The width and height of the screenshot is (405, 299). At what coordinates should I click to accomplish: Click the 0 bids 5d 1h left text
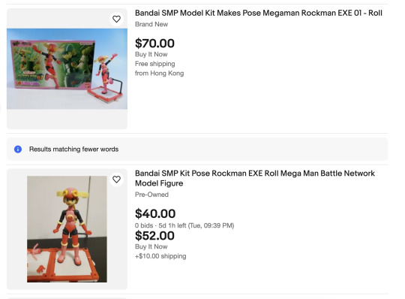tap(184, 225)
